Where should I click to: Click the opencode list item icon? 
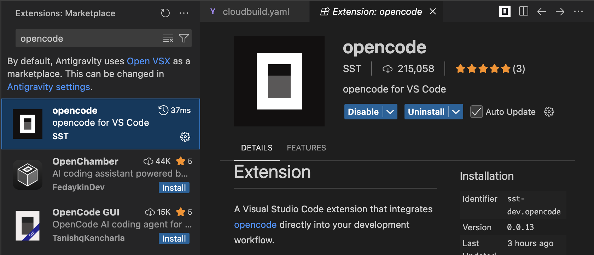(x=28, y=124)
